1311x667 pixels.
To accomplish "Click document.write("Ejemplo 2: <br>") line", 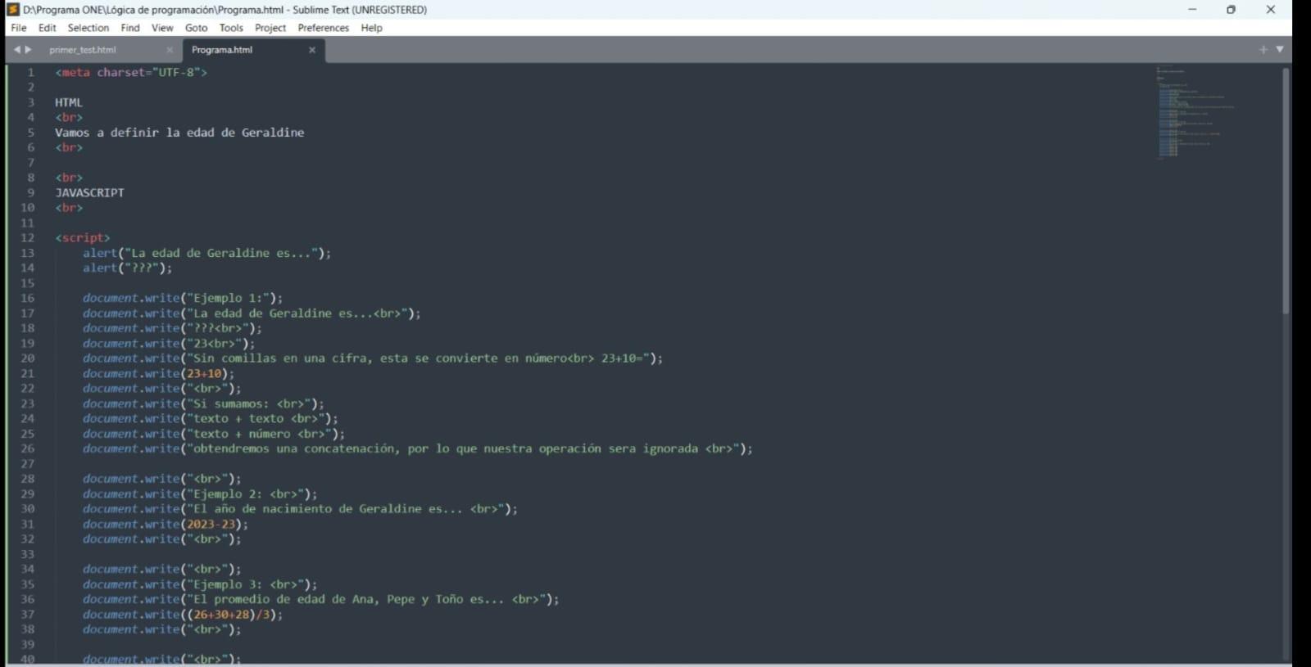I will click(x=199, y=494).
